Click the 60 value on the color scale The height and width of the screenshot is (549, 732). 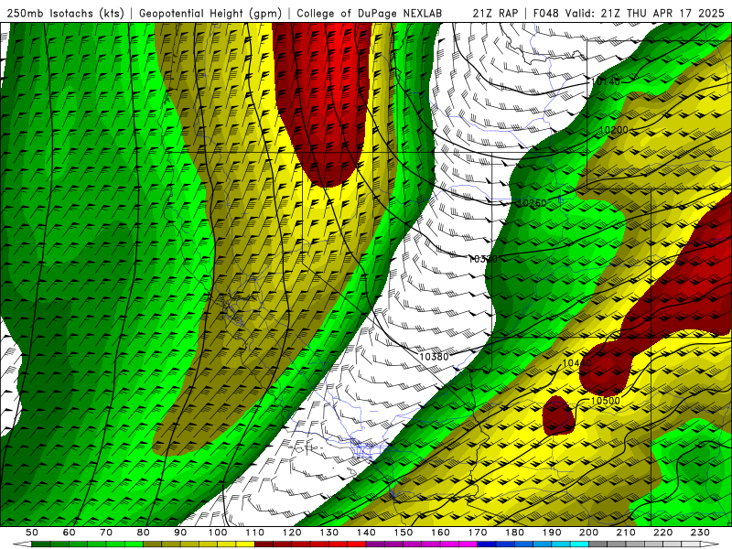point(70,533)
